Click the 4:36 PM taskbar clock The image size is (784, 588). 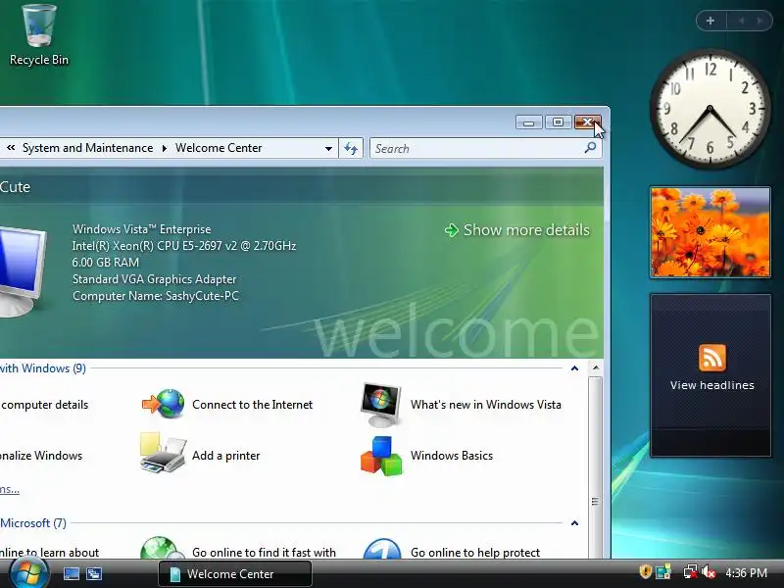(746, 572)
